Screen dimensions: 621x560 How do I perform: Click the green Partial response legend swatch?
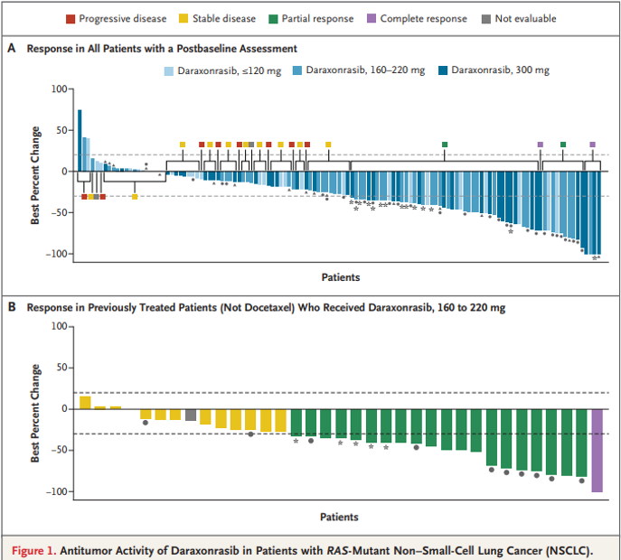pyautogui.click(x=273, y=19)
